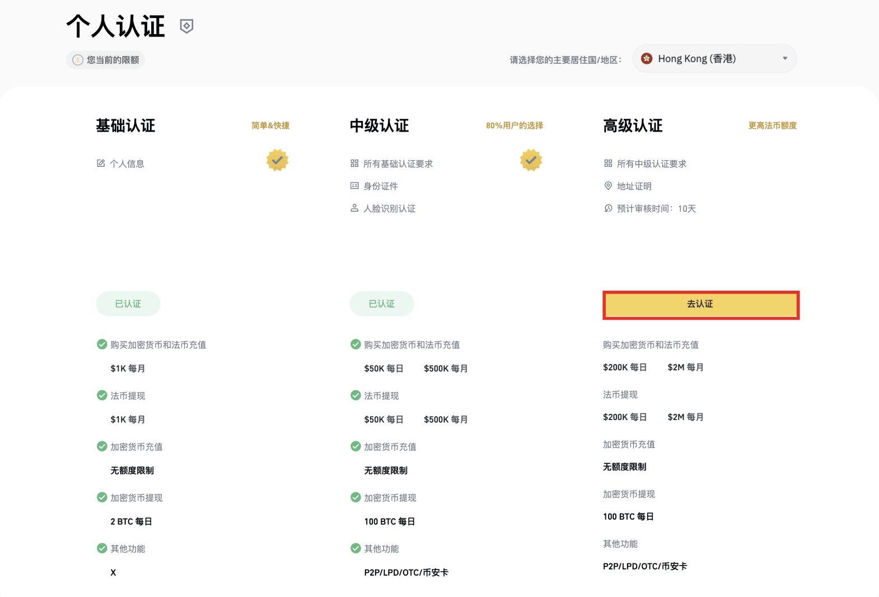Click basic 无额度限制 deposit value
Viewport: 879px width, 597px height.
click(132, 470)
